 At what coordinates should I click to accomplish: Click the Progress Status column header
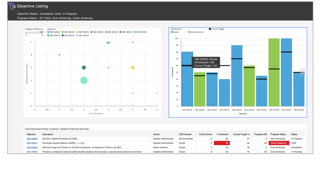coord(277,134)
